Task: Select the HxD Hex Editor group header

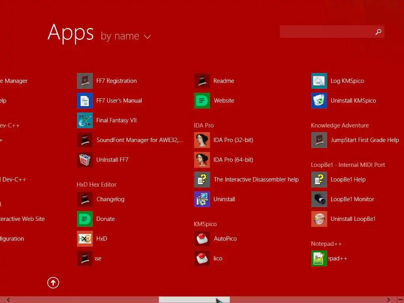Action: 96,185
